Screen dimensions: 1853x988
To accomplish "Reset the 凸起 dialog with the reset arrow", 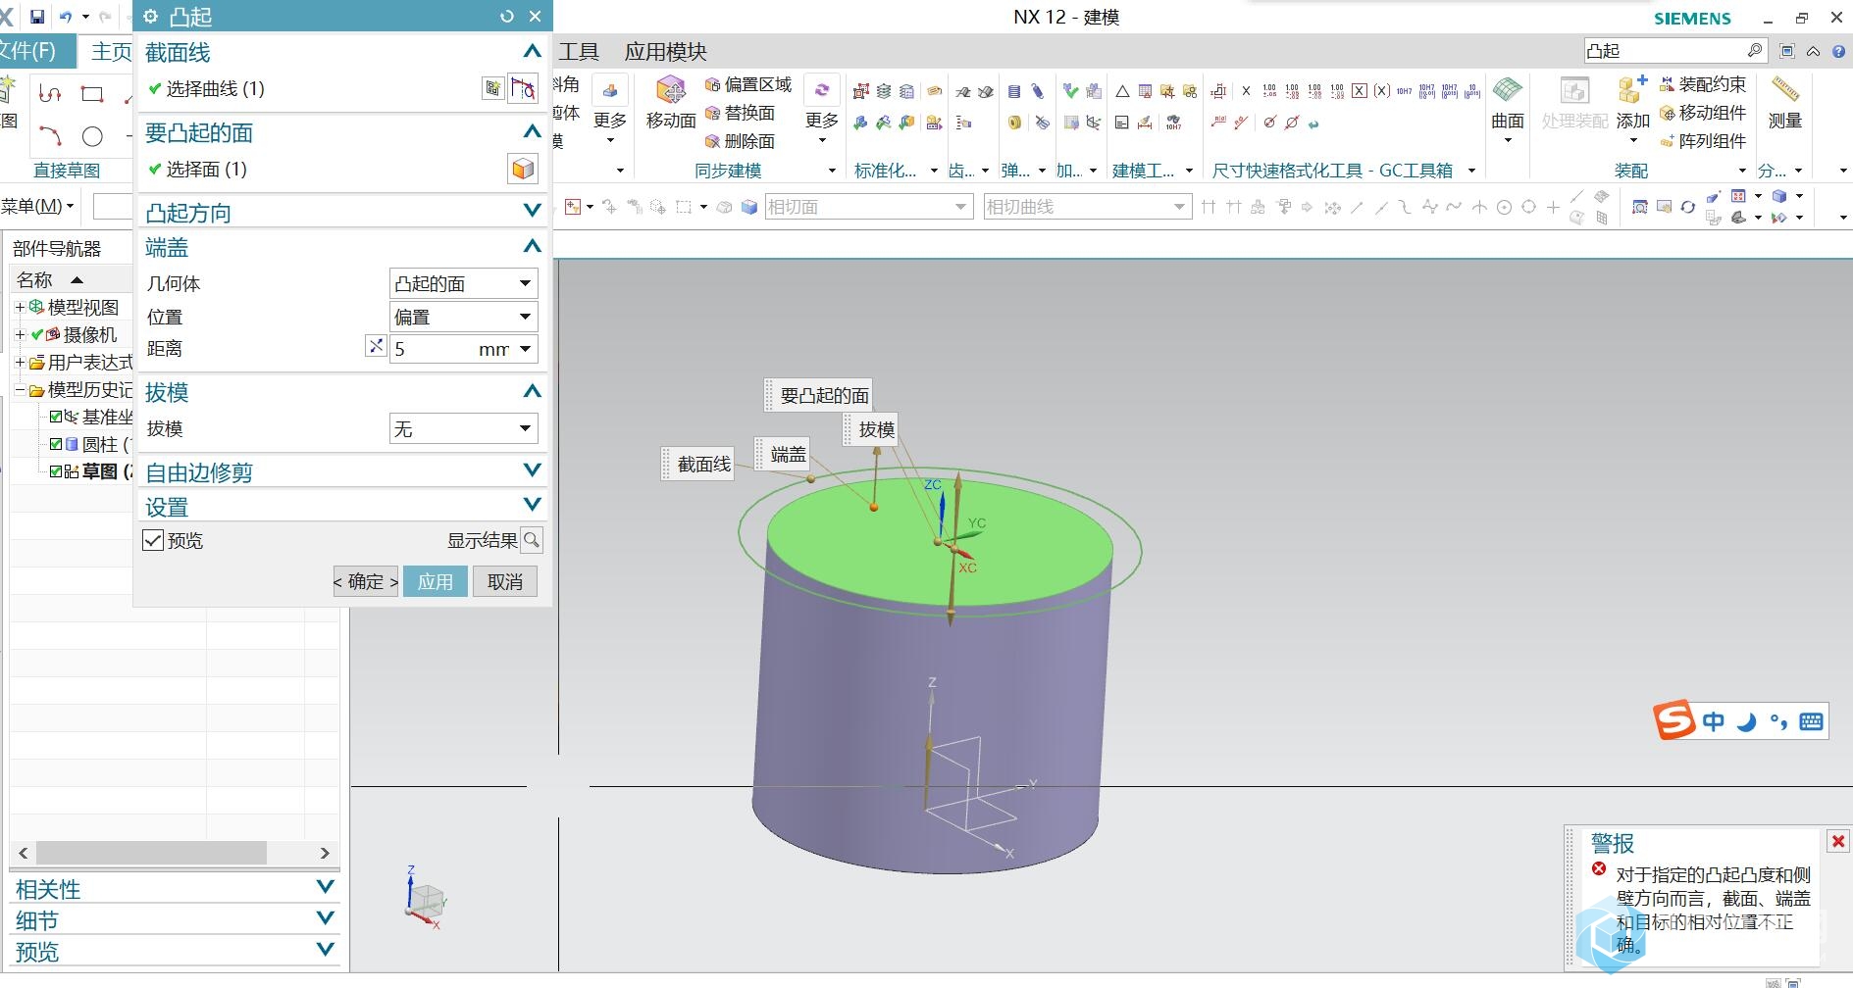I will (x=507, y=16).
